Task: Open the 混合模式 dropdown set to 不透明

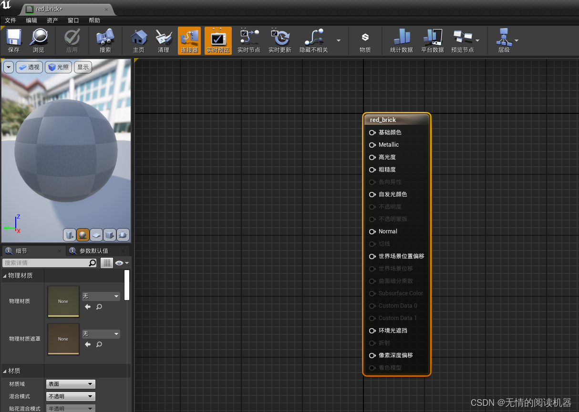Action: coord(71,396)
